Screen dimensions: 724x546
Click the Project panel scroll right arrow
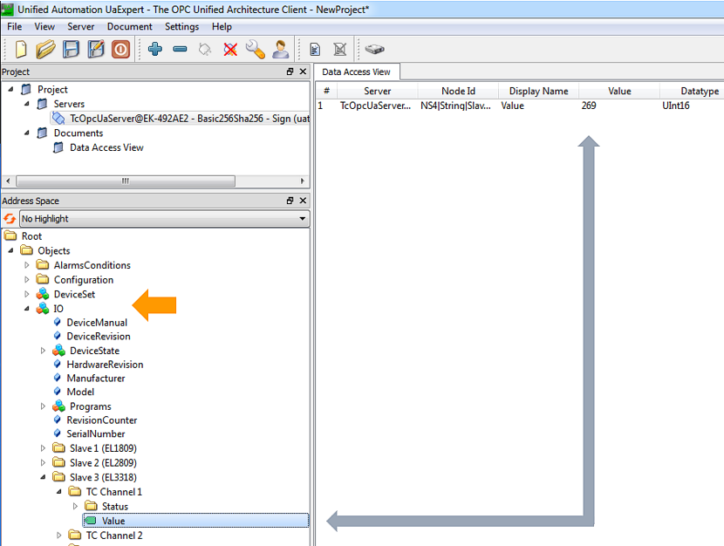(303, 181)
